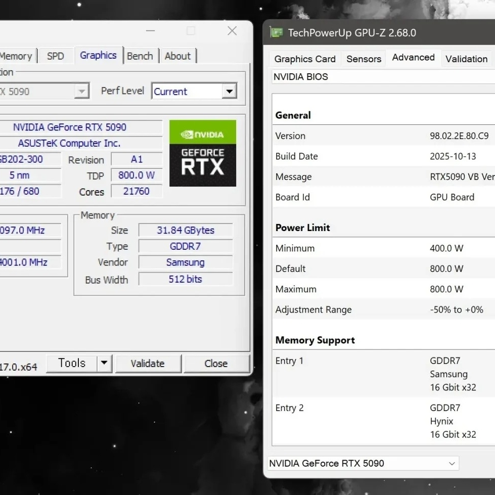Open the Perf Level dropdown showing Current
Screen dimensions: 495x495
pyautogui.click(x=195, y=91)
